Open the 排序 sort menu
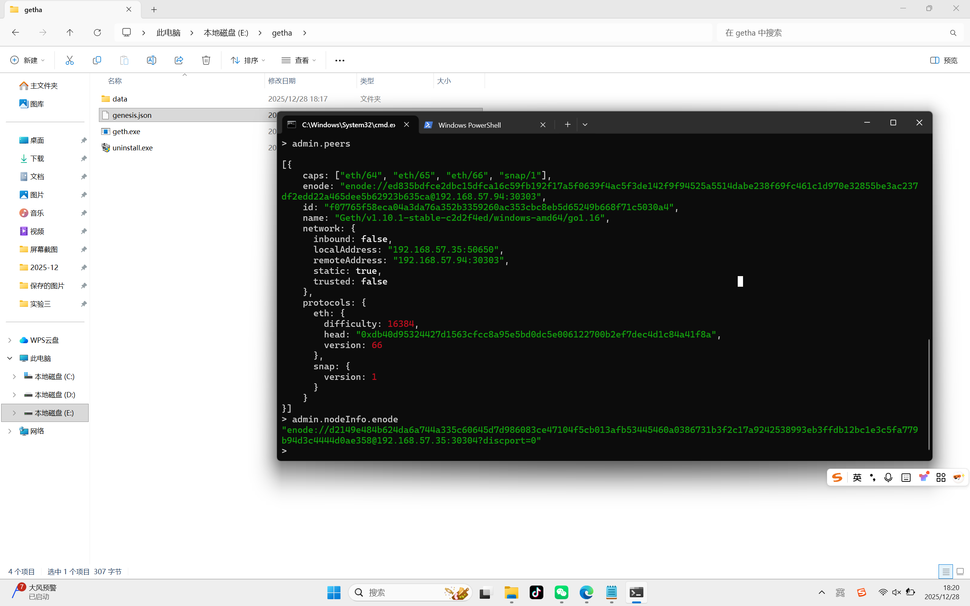Image resolution: width=970 pixels, height=606 pixels. [248, 60]
